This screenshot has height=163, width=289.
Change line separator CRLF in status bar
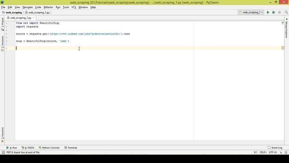pos(263,153)
